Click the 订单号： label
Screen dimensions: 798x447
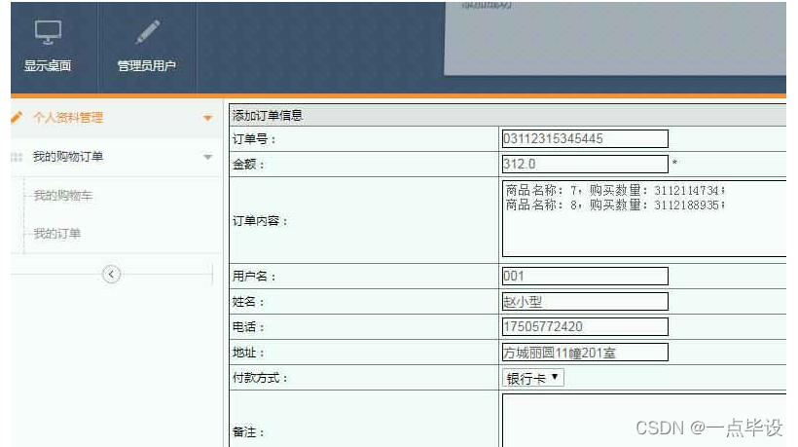coord(254,139)
